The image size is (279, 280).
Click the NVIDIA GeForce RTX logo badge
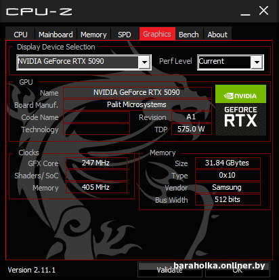click(x=240, y=110)
